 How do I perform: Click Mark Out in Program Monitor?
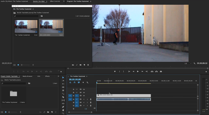coord(123,71)
